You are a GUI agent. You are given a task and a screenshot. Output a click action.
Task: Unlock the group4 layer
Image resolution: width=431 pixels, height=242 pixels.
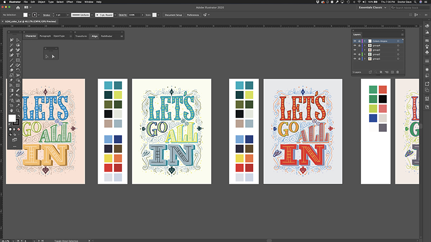coord(359,45)
